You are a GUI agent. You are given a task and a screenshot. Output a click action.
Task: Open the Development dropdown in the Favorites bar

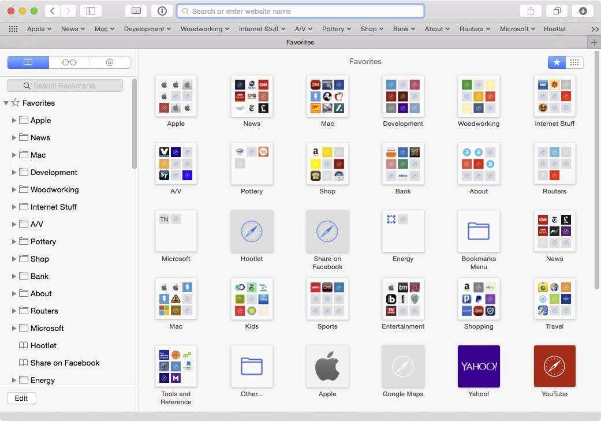point(147,29)
